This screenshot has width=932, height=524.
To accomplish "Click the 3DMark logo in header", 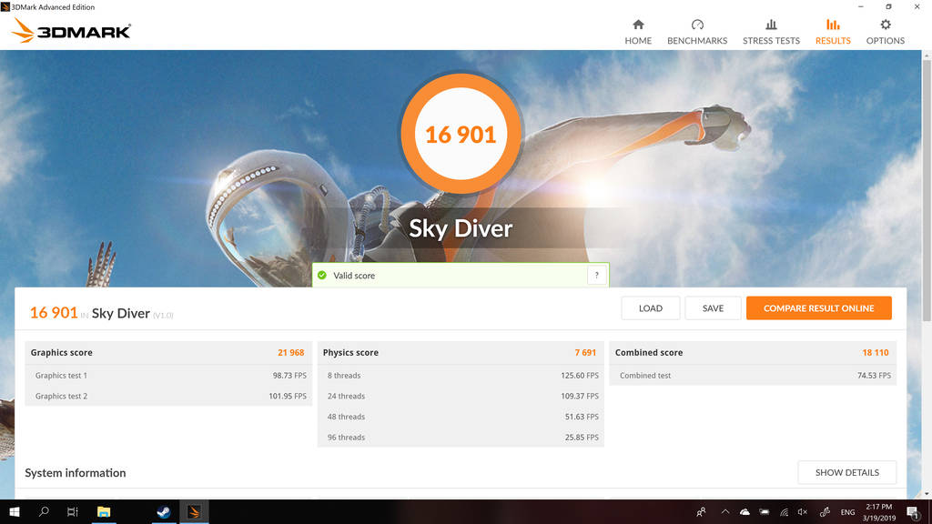I will pos(71,32).
